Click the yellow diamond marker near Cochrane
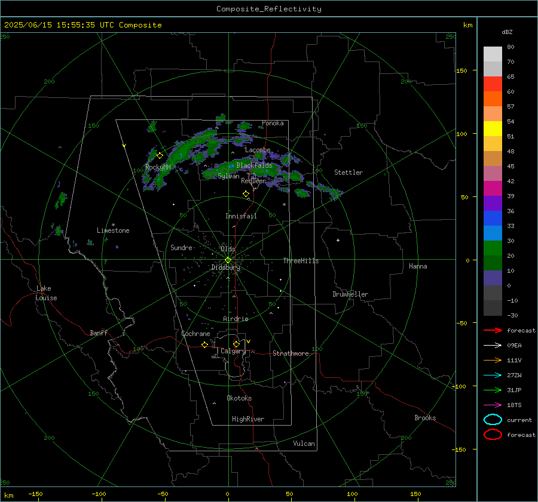538x502 pixels. [205, 345]
